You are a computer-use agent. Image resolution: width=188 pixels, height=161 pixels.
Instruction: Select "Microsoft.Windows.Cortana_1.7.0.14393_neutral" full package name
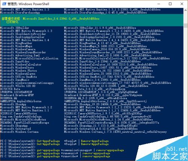coord(115,132)
